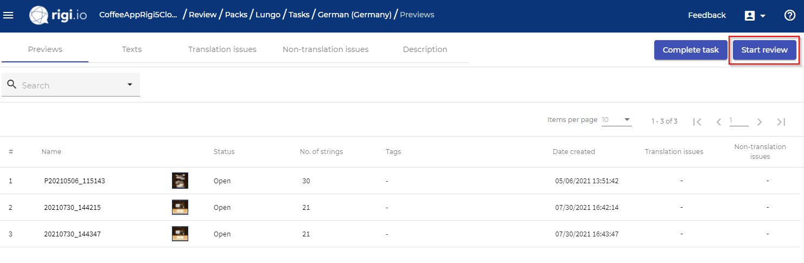Expand the account dropdown arrow
This screenshot has height=263, width=804.
click(x=763, y=16)
